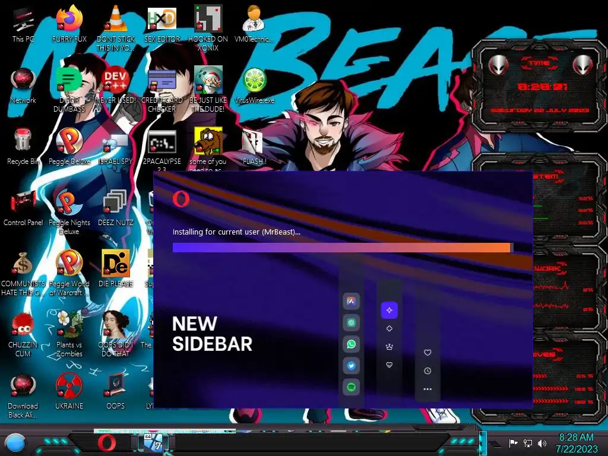Screen dimensions: 608x456
Task: Open the OOPS DID I DO THAT portrait icon
Action: pyautogui.click(x=116, y=334)
